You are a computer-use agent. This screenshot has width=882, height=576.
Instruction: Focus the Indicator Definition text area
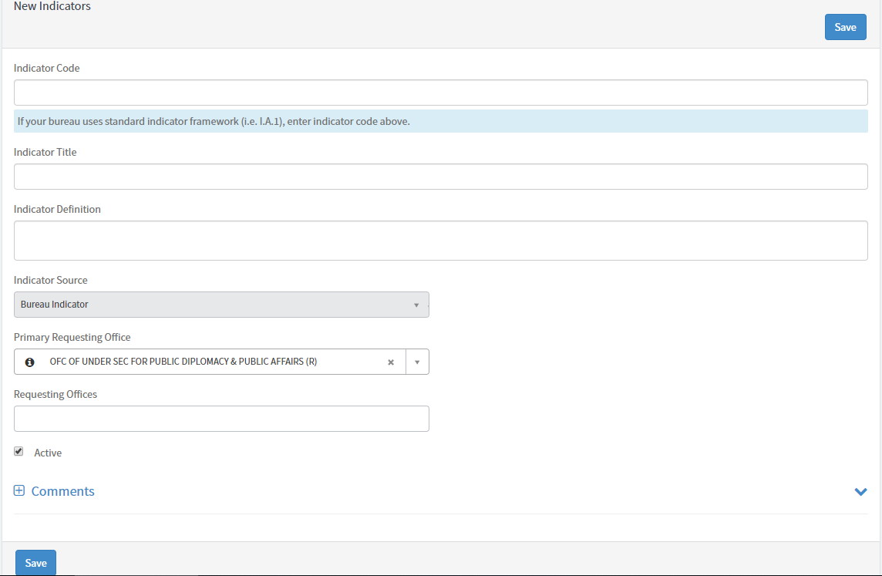click(440, 241)
